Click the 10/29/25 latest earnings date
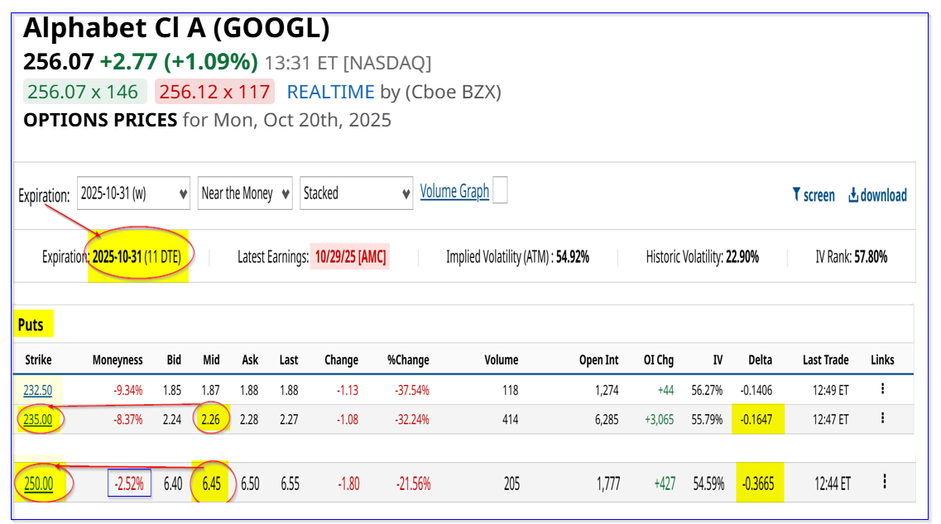The height and width of the screenshot is (524, 941). [x=350, y=257]
